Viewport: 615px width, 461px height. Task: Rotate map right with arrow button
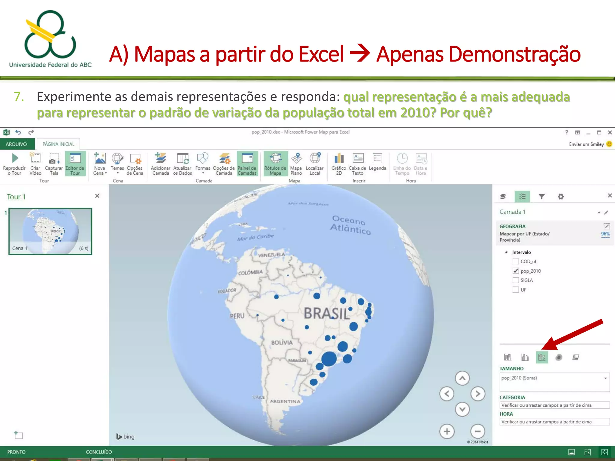click(478, 394)
